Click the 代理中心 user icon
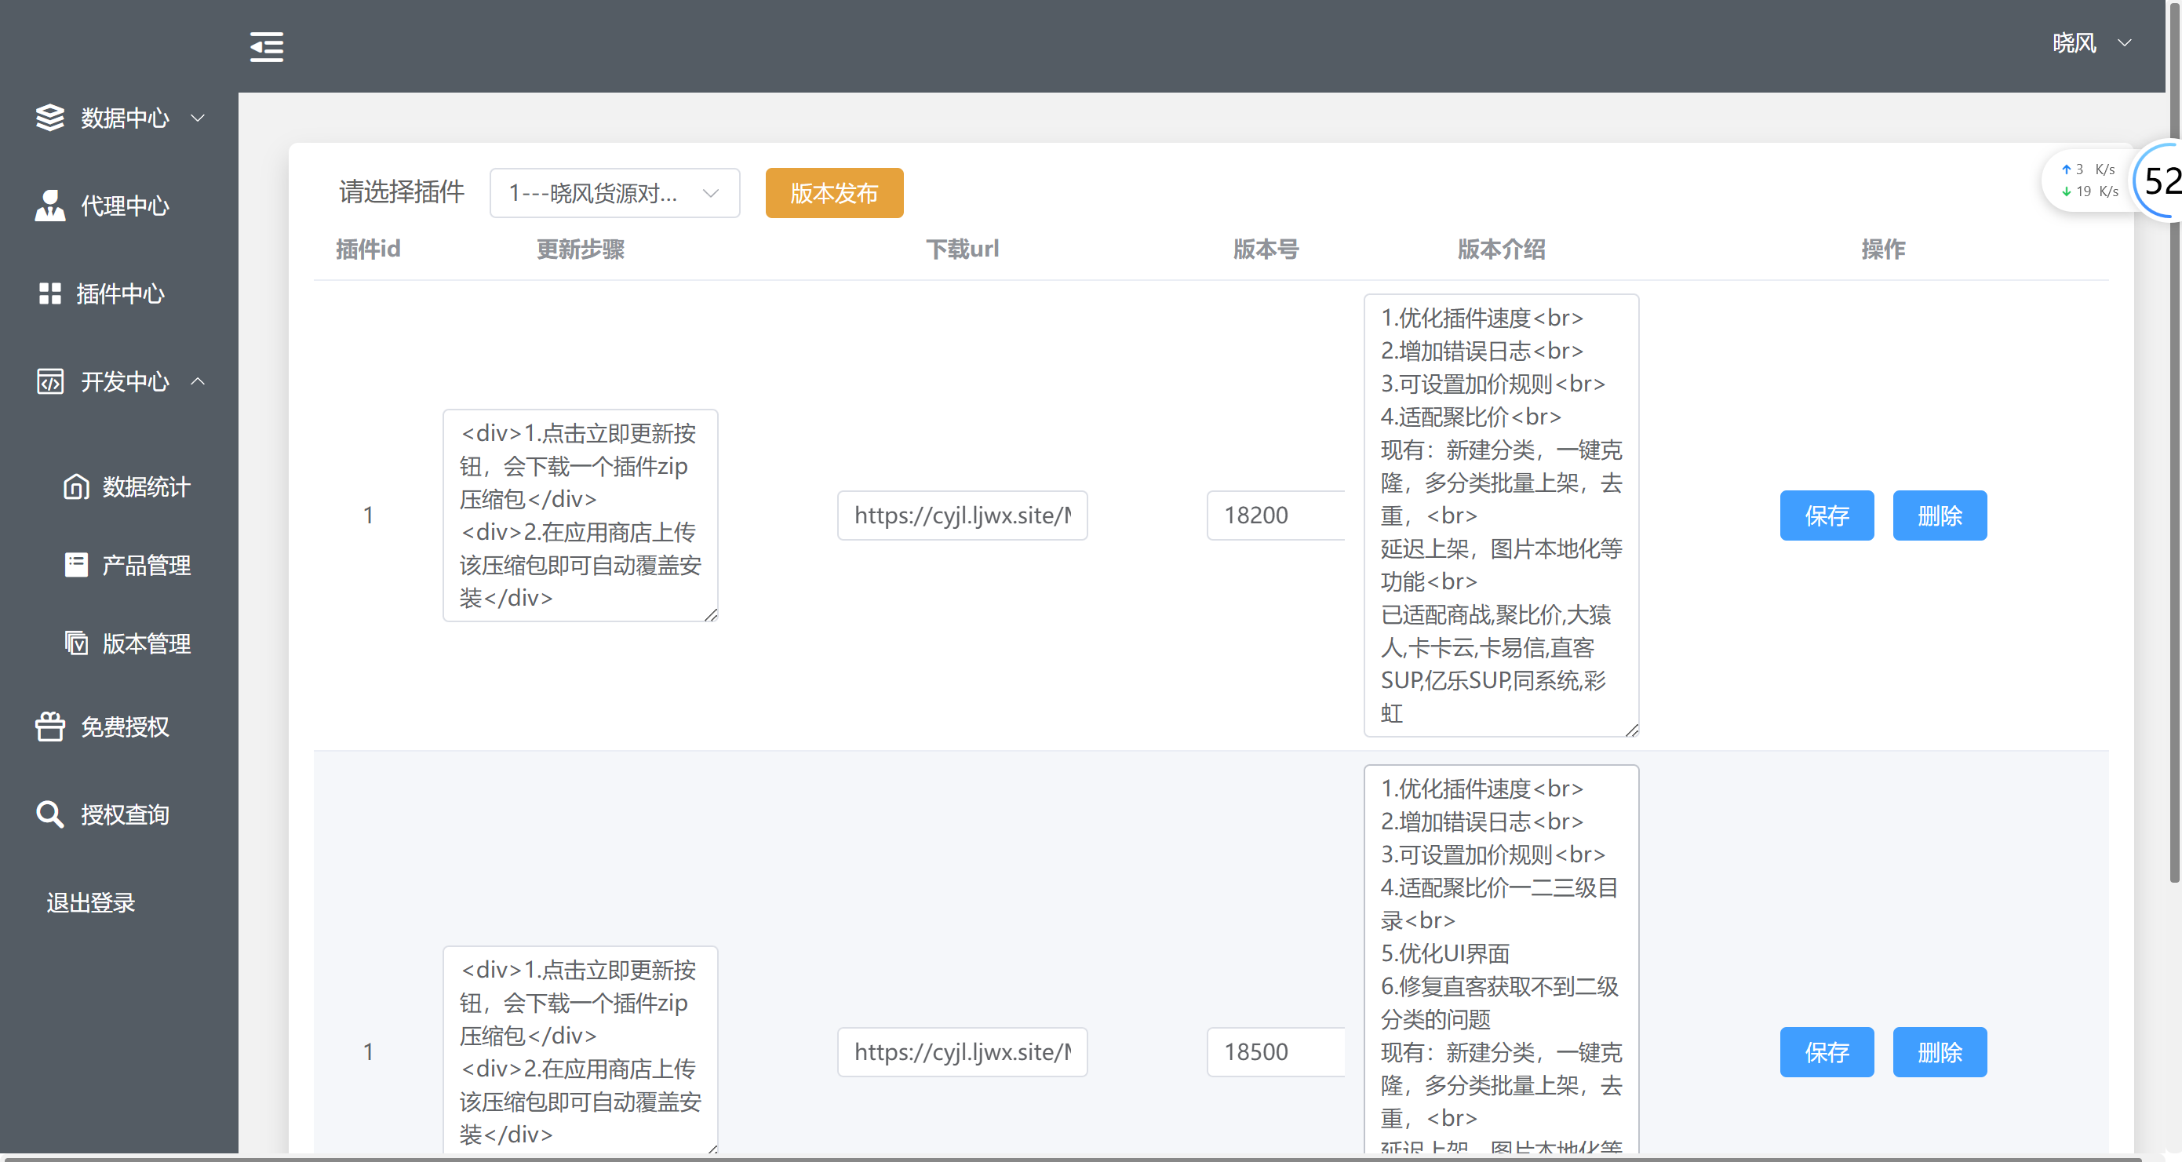Screen dimensions: 2182x1162 [x=50, y=206]
